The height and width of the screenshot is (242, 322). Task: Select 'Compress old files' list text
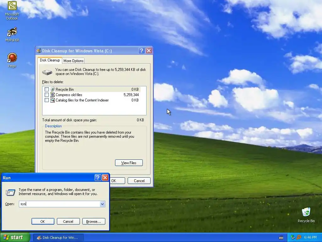click(69, 95)
